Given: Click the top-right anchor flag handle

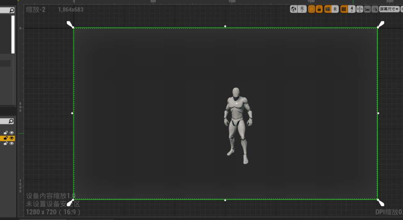Looking at the screenshot, I should (381, 24).
